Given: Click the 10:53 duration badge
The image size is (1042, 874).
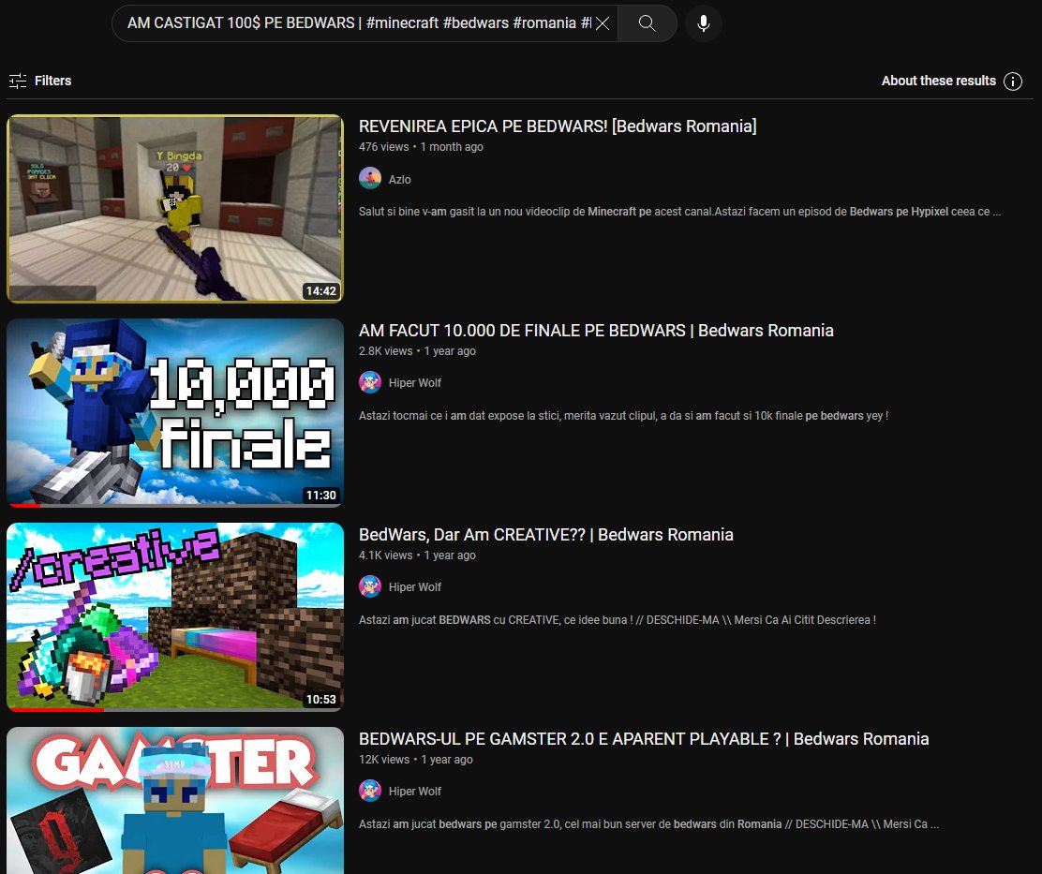Looking at the screenshot, I should [x=321, y=700].
